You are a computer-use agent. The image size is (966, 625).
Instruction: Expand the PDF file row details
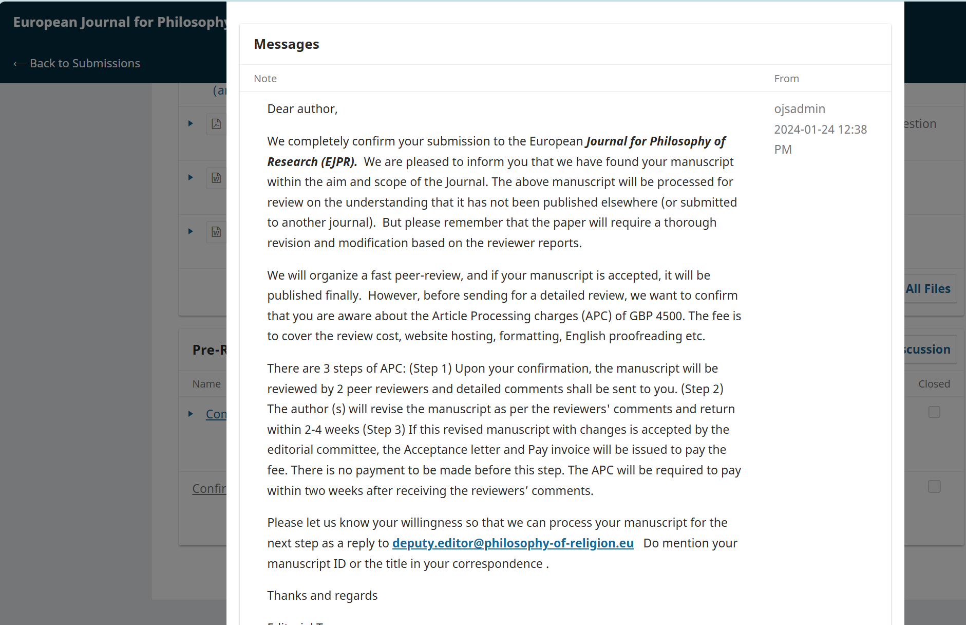[191, 123]
